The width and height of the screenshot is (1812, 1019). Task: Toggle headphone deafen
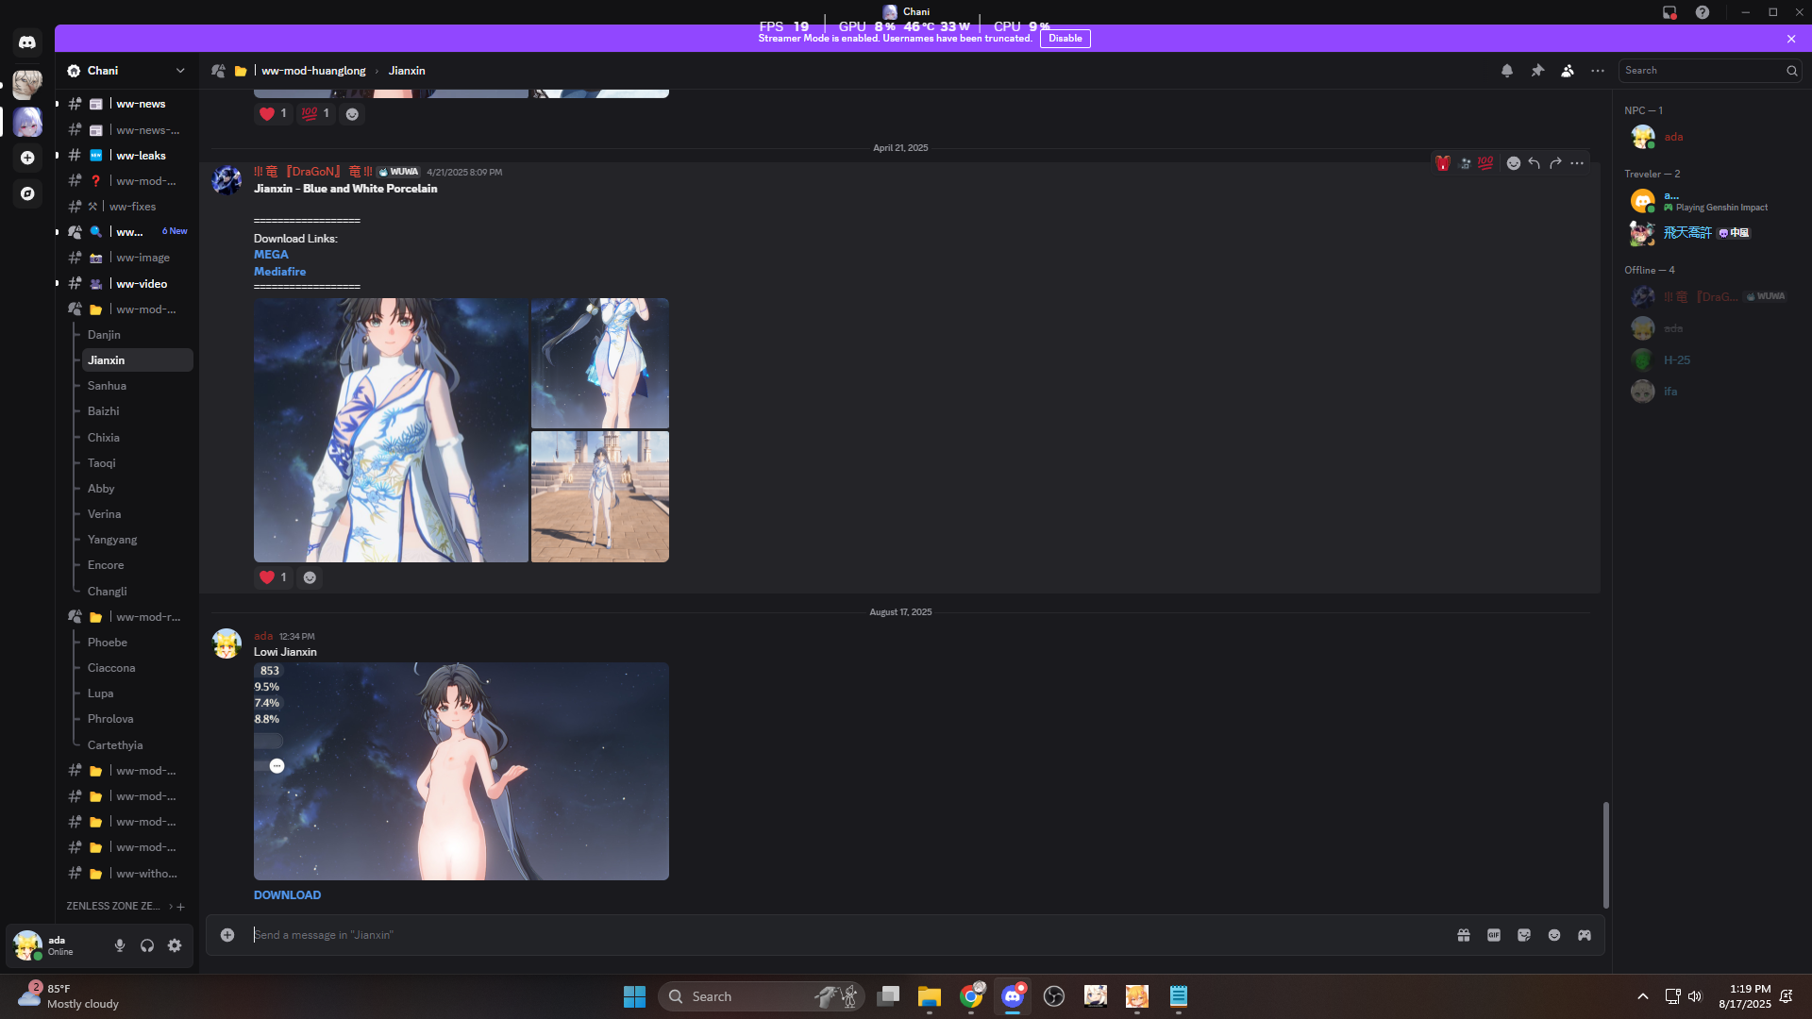click(x=147, y=945)
